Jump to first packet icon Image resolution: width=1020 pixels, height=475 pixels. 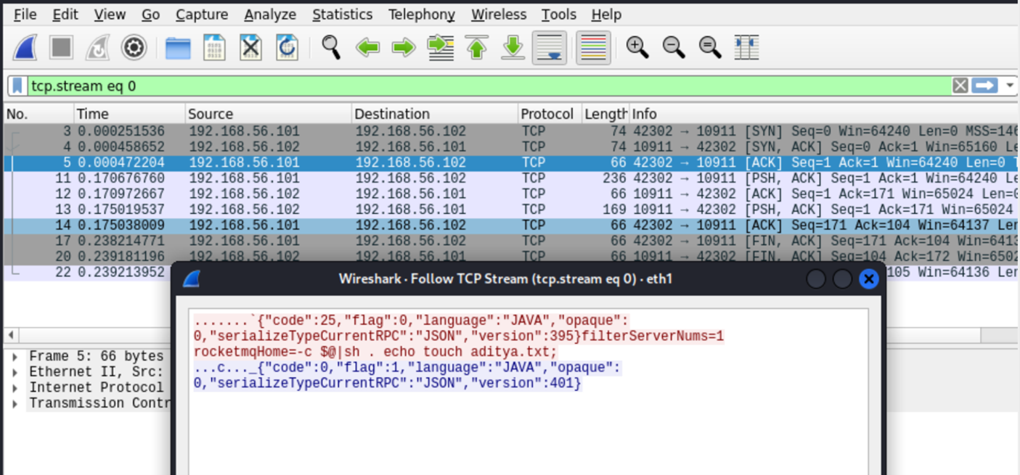(x=477, y=48)
